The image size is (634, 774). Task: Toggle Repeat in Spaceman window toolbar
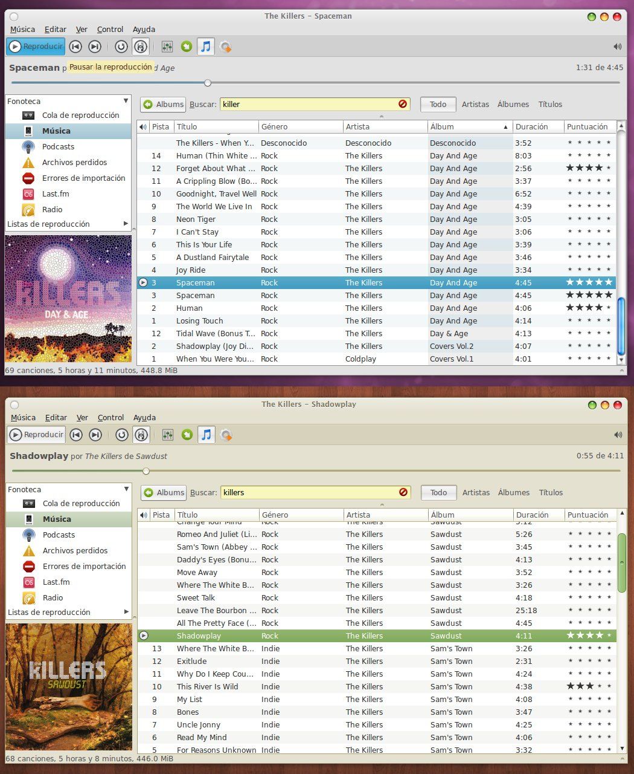click(x=121, y=47)
